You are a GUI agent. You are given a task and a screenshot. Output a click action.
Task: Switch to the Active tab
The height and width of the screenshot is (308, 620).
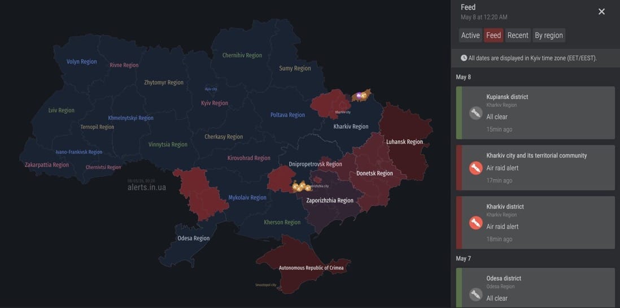[x=470, y=35]
